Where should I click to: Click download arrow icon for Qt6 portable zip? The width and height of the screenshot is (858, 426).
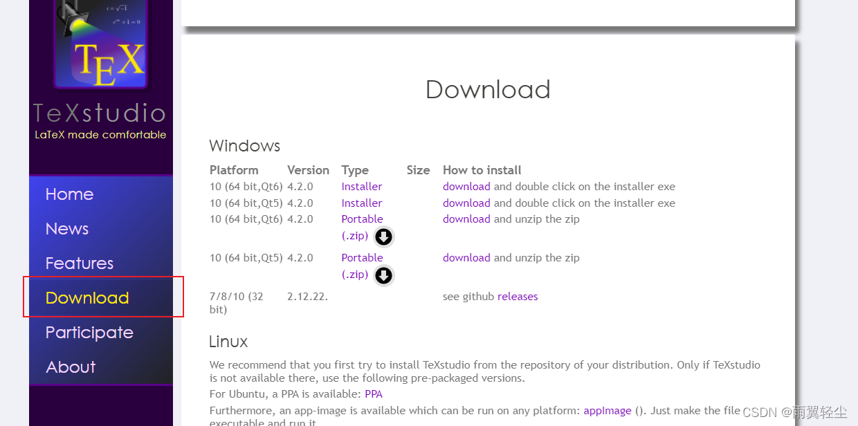(x=383, y=237)
